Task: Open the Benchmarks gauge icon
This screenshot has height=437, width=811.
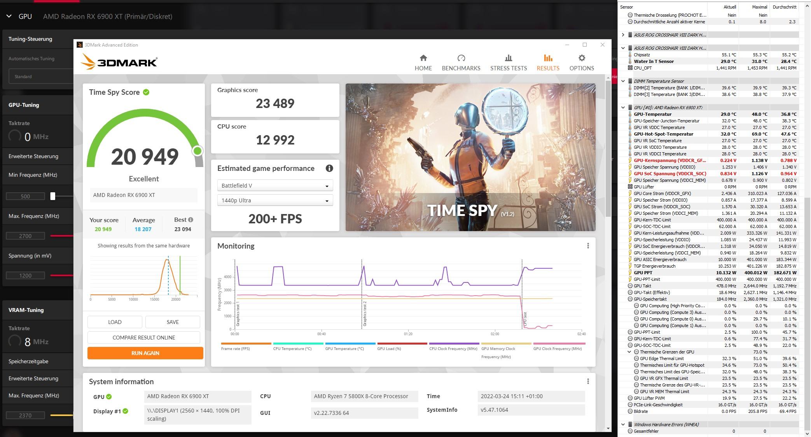Action: (461, 58)
